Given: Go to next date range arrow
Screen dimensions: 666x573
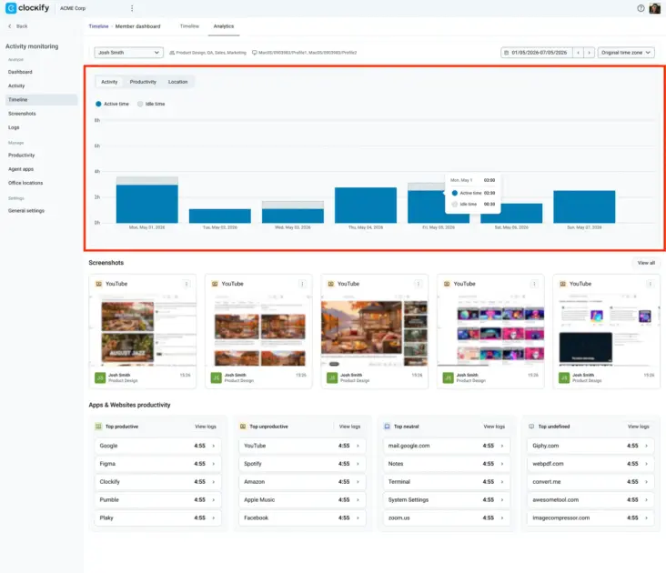Looking at the screenshot, I should tap(589, 53).
